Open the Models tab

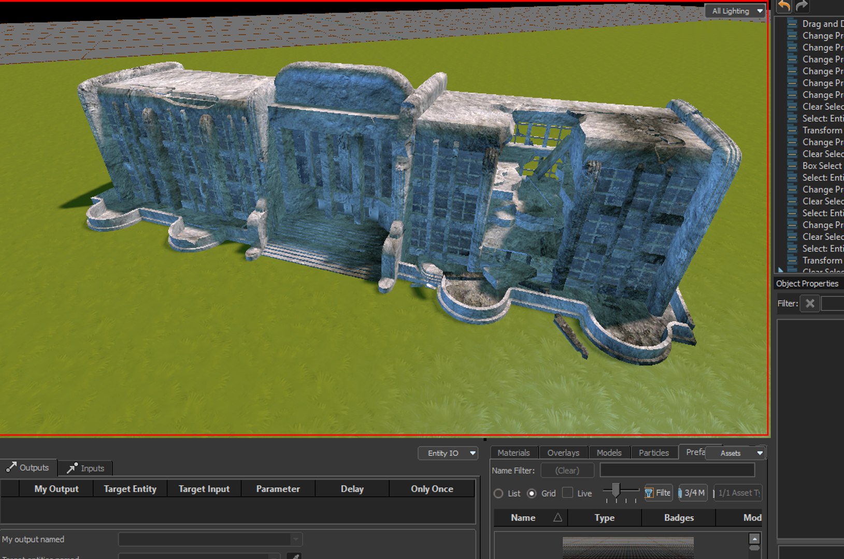tap(609, 453)
